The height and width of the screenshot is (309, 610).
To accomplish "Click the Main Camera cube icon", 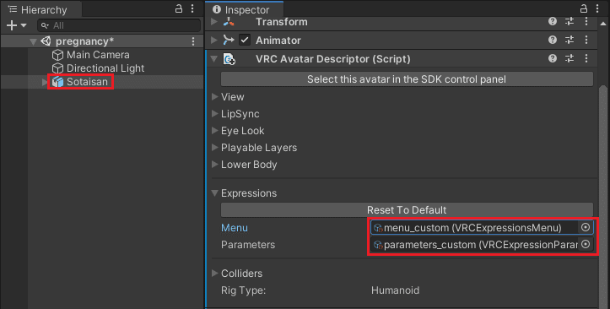I will (x=57, y=55).
